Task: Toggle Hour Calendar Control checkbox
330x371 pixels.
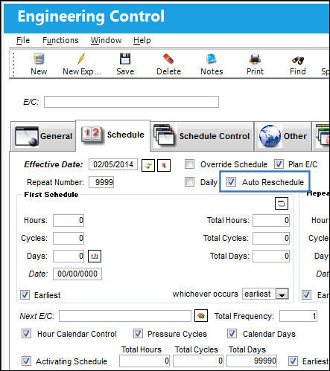Action: (26, 334)
